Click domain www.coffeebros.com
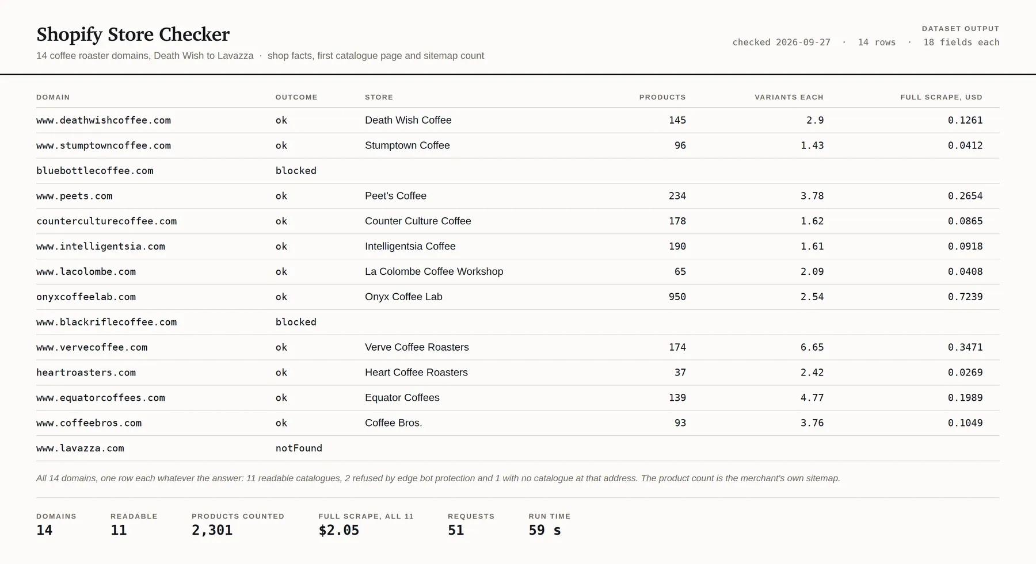This screenshot has height=564, width=1036. [89, 423]
